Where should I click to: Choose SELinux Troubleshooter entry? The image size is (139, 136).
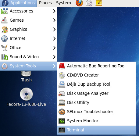pyautogui.click(x=96, y=112)
